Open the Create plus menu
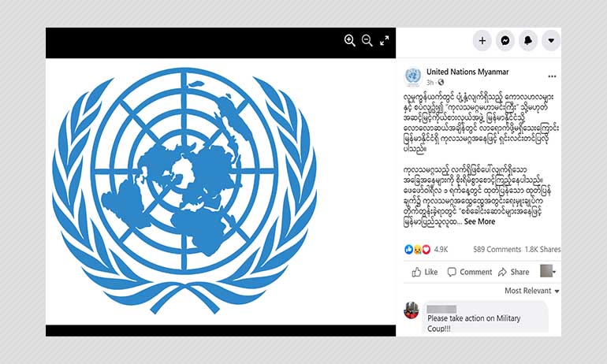Viewport: 607px width, 364px height. (x=482, y=41)
